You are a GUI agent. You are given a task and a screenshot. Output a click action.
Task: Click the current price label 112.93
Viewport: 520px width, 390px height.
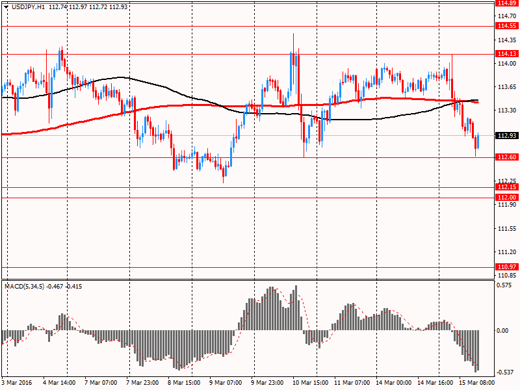(506, 136)
